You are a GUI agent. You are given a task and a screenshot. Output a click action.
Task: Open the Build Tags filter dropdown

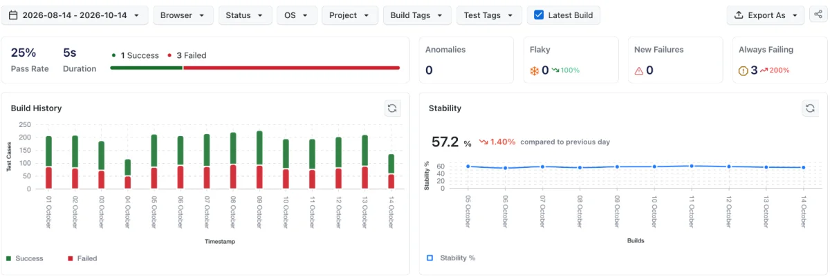[417, 15]
